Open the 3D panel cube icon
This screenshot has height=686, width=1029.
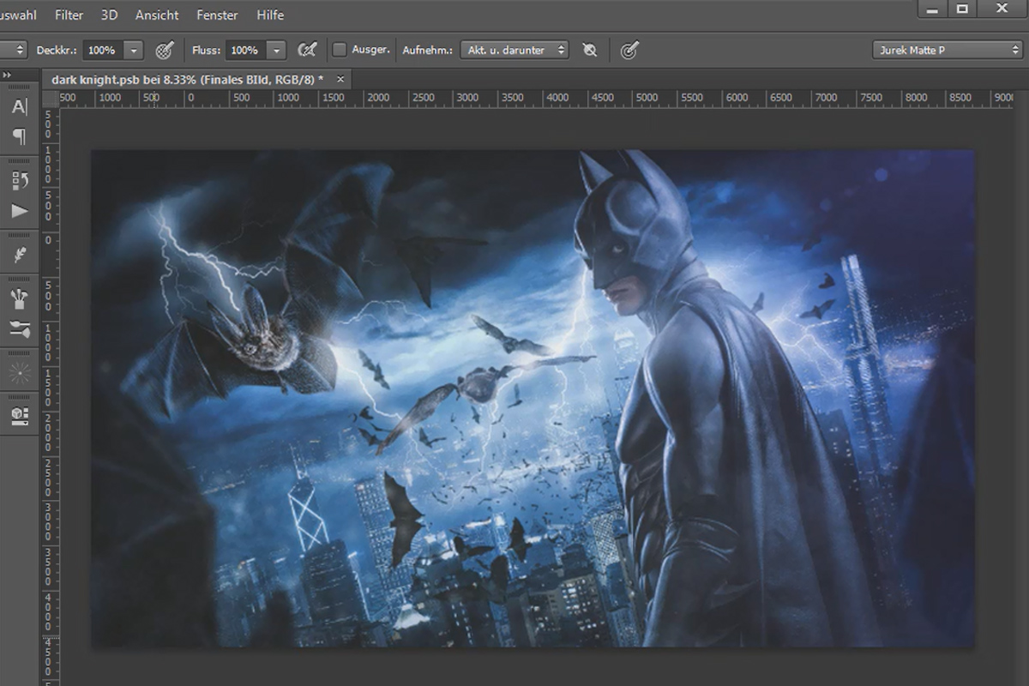20,416
